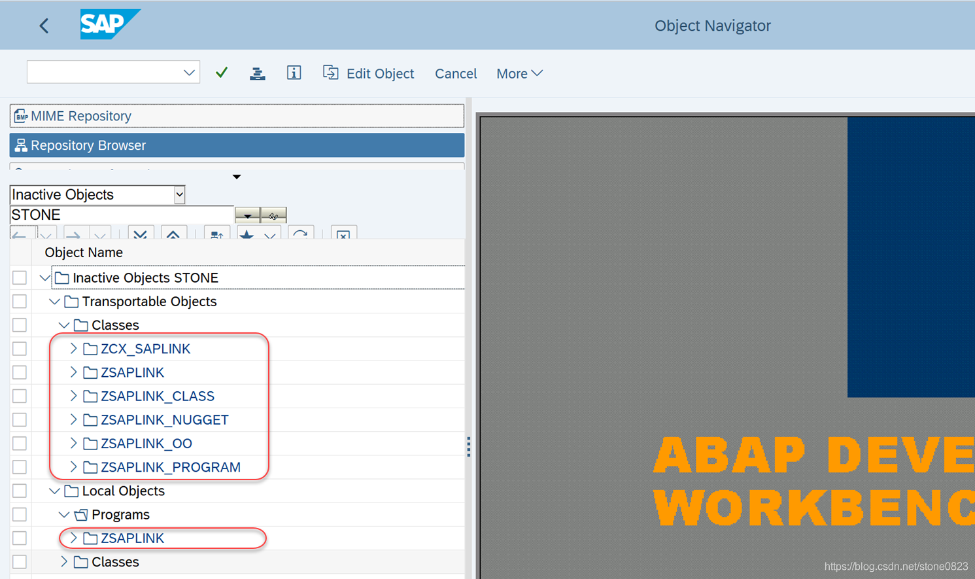Viewport: 975px width, 579px height.
Task: Collapse all nodes with double up-chevron icon
Action: (173, 234)
